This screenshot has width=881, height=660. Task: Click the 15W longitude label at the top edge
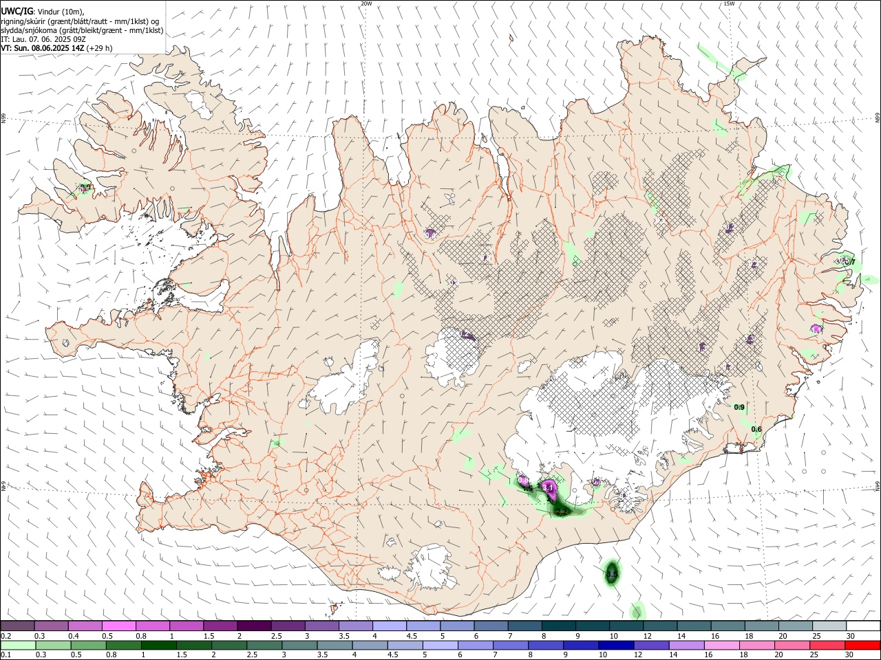point(729,3)
